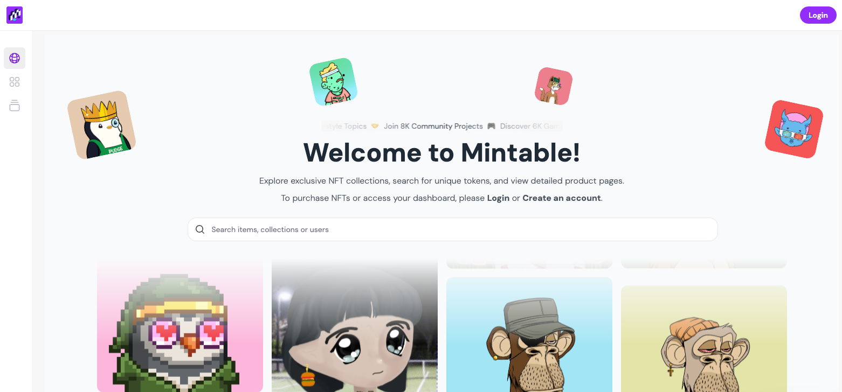Click the Join 8K Community Projects ticker text
The width and height of the screenshot is (842, 392).
(x=433, y=126)
